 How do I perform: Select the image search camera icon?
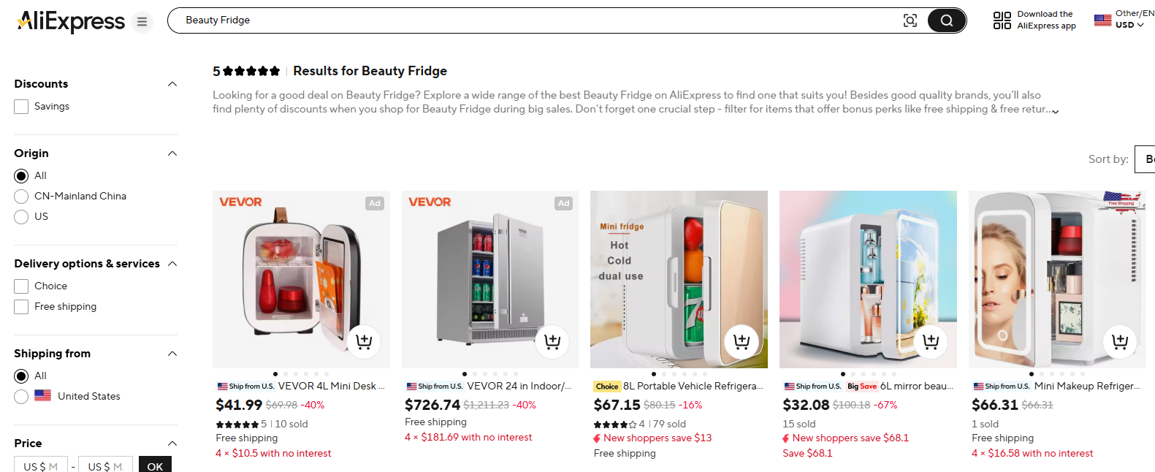[x=910, y=20]
